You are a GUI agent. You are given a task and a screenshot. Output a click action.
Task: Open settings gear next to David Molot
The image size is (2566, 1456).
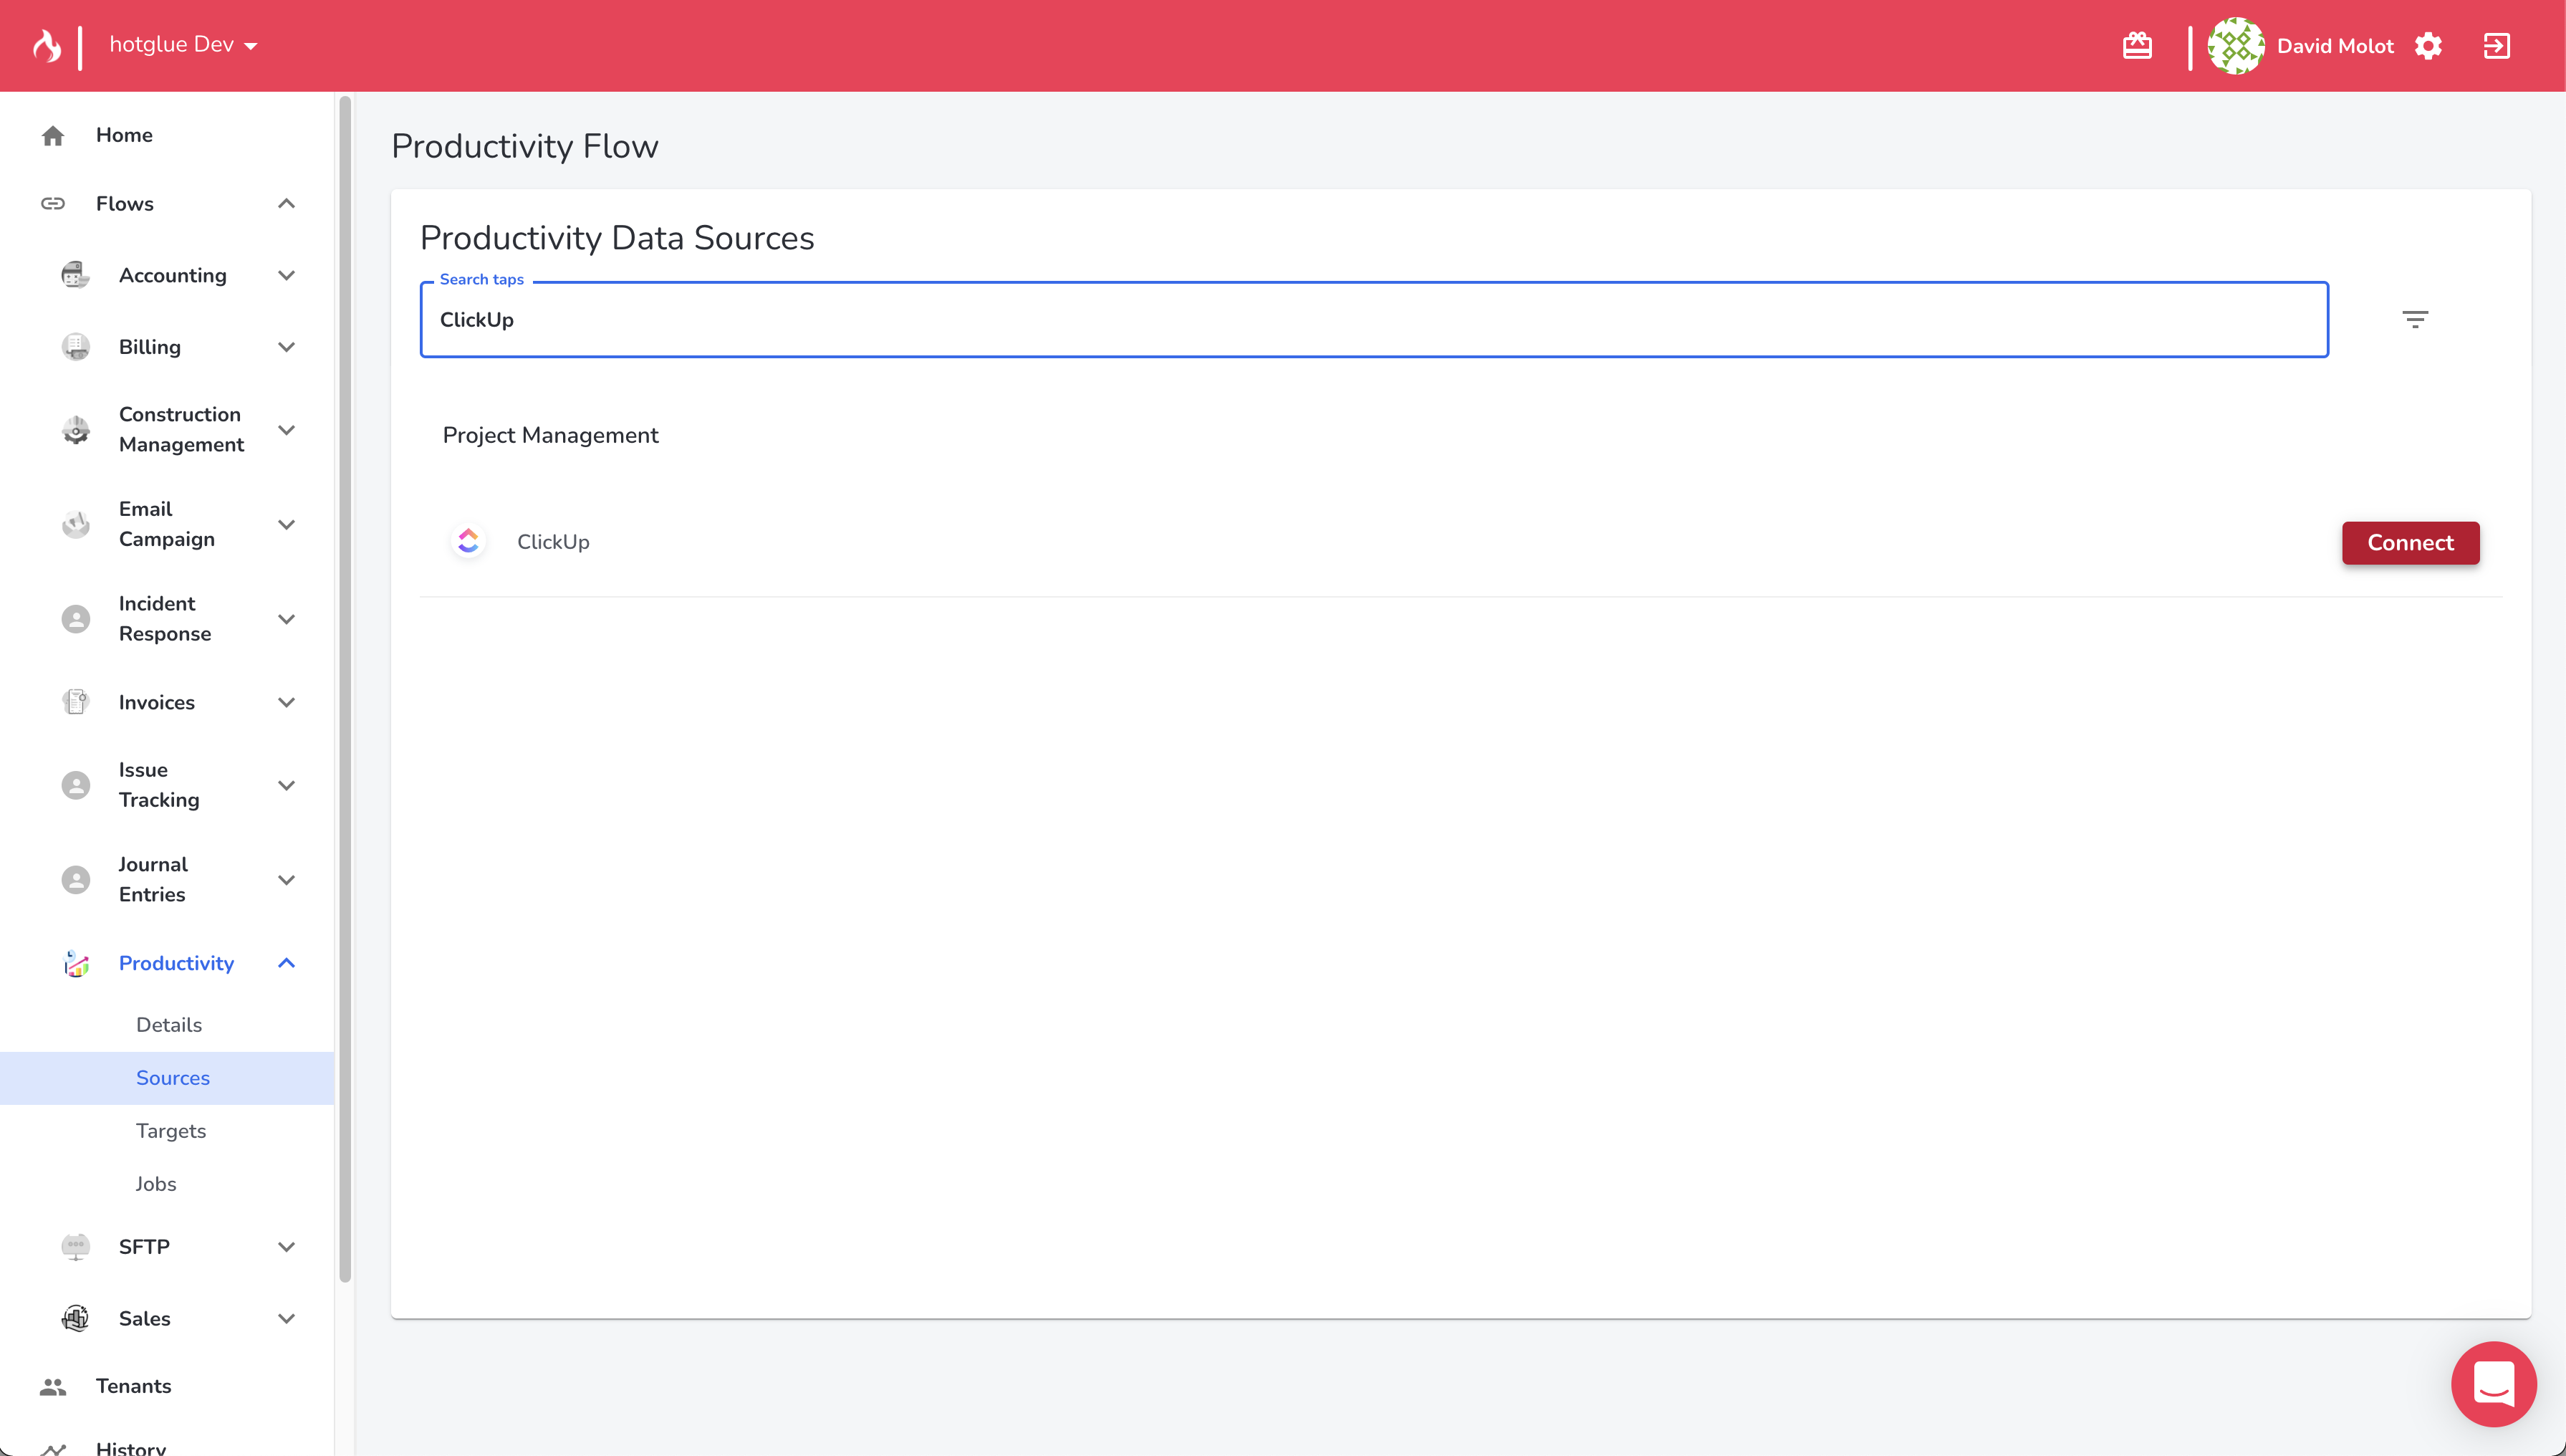click(2428, 46)
